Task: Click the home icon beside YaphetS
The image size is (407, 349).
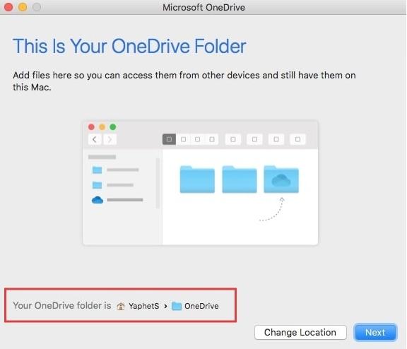Action: pyautogui.click(x=121, y=306)
